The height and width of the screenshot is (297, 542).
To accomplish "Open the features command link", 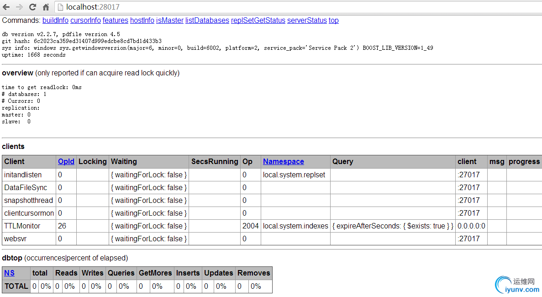I will 116,21.
